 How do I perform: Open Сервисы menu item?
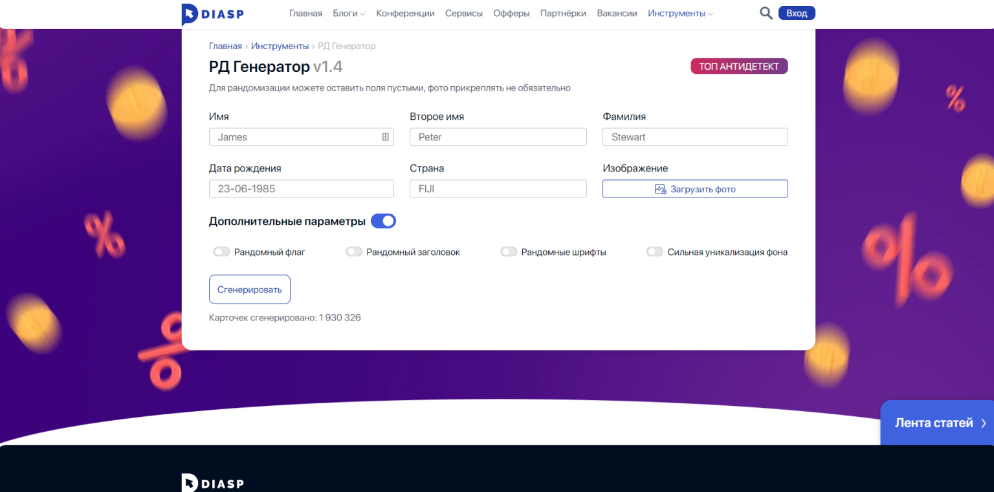[x=464, y=14]
